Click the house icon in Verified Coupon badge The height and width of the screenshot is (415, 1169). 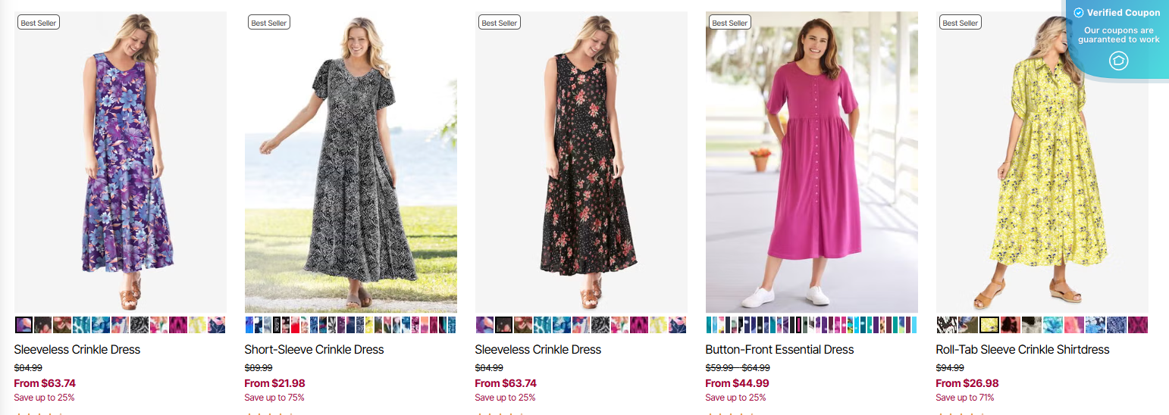pyautogui.click(x=1119, y=61)
